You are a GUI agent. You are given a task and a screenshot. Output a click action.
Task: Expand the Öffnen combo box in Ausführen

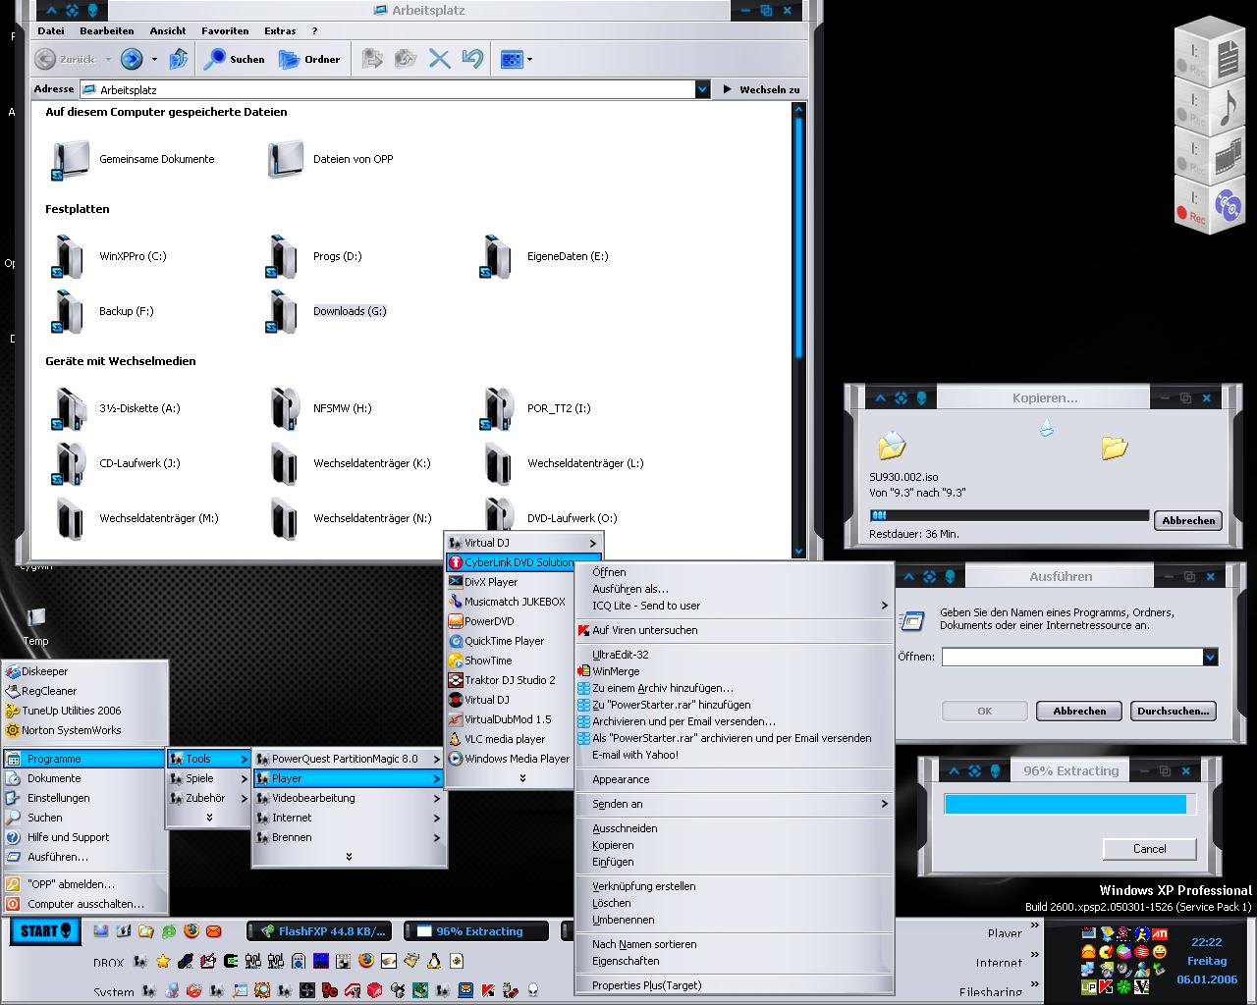1210,658
